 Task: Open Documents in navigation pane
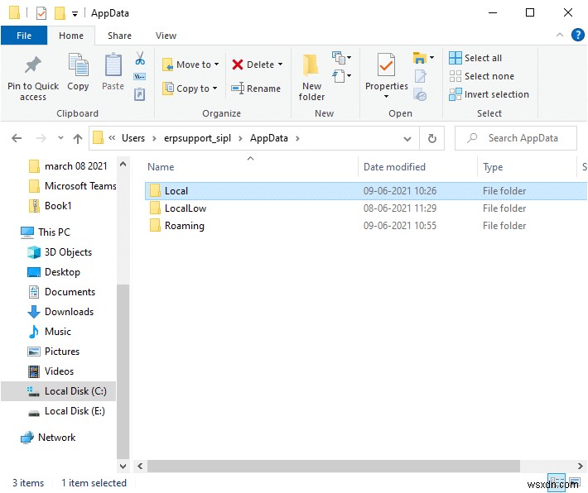coord(61,292)
